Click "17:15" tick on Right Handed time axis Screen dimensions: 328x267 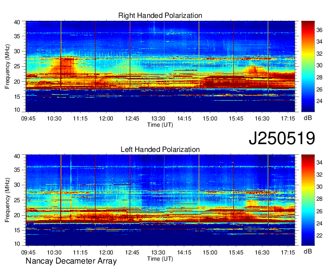(288, 119)
